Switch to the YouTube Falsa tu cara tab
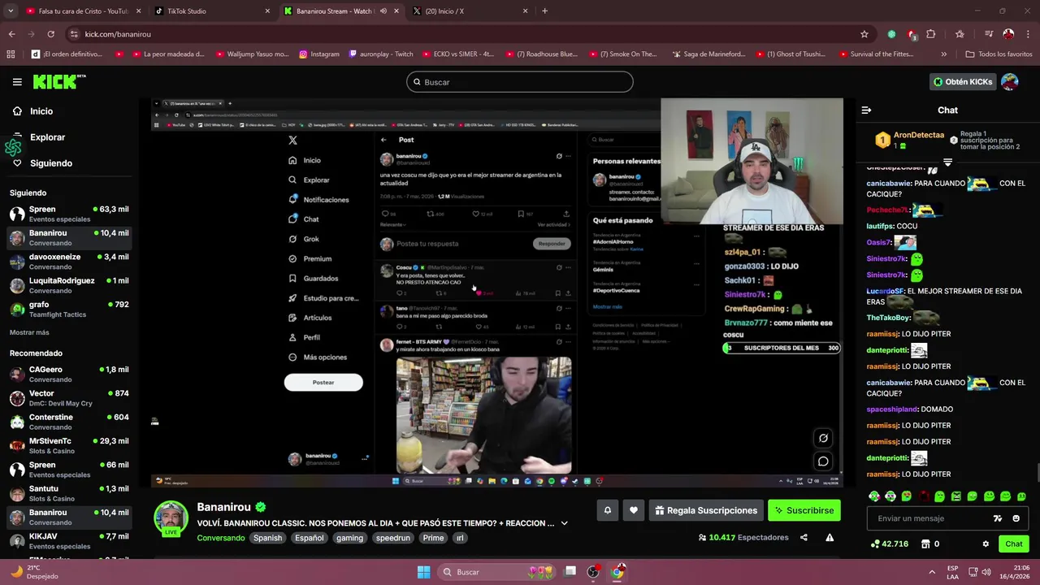The height and width of the screenshot is (585, 1040). pos(83,11)
